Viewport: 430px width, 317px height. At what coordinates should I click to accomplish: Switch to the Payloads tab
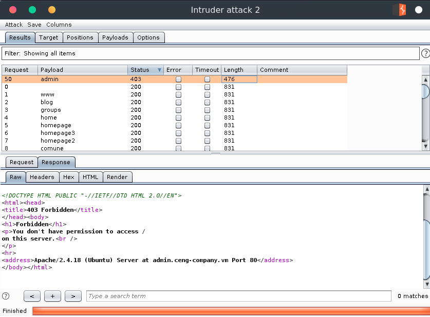(115, 37)
